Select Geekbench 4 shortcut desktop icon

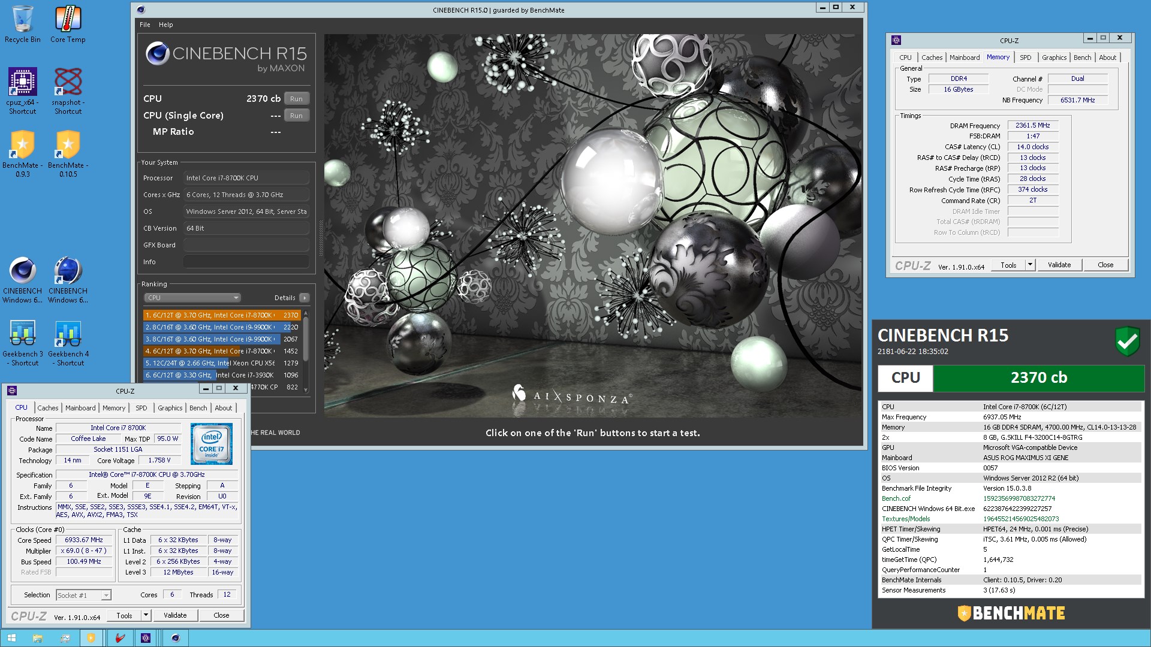click(68, 343)
